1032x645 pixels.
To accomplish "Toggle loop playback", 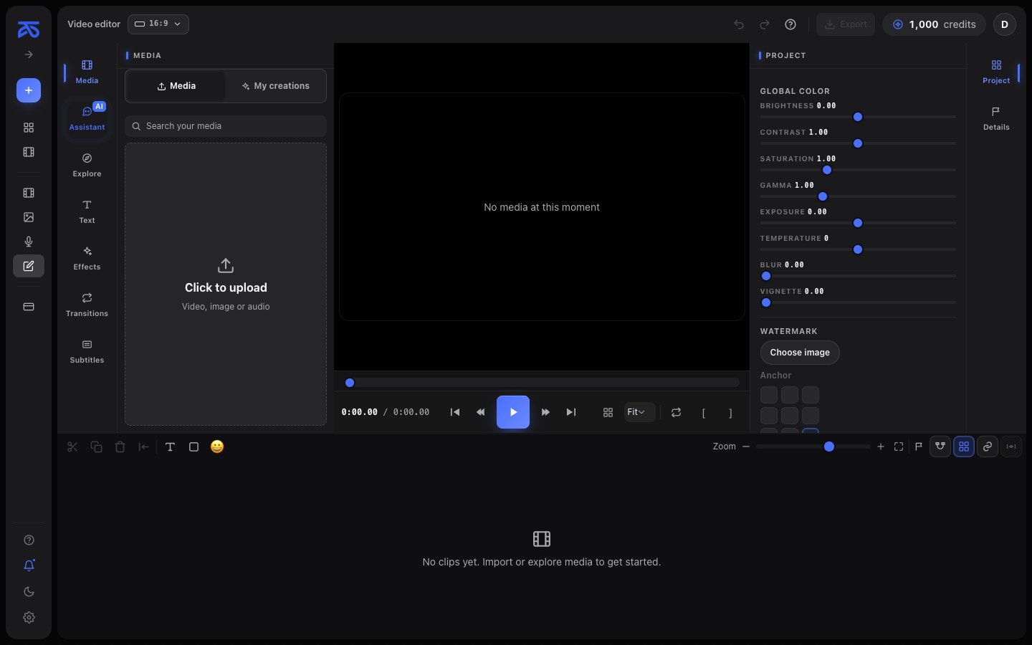I will click(676, 412).
